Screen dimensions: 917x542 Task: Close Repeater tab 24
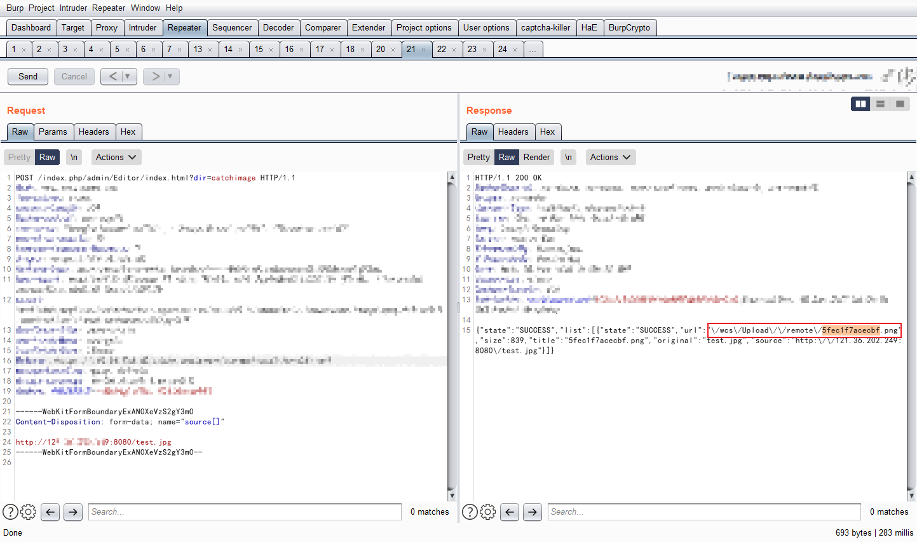[x=515, y=50]
